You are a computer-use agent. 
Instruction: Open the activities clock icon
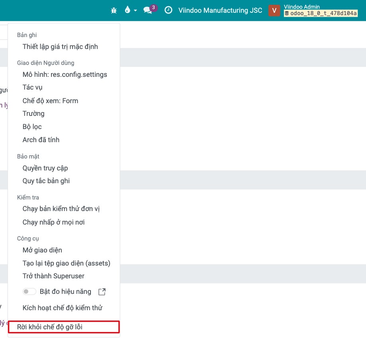(168, 10)
